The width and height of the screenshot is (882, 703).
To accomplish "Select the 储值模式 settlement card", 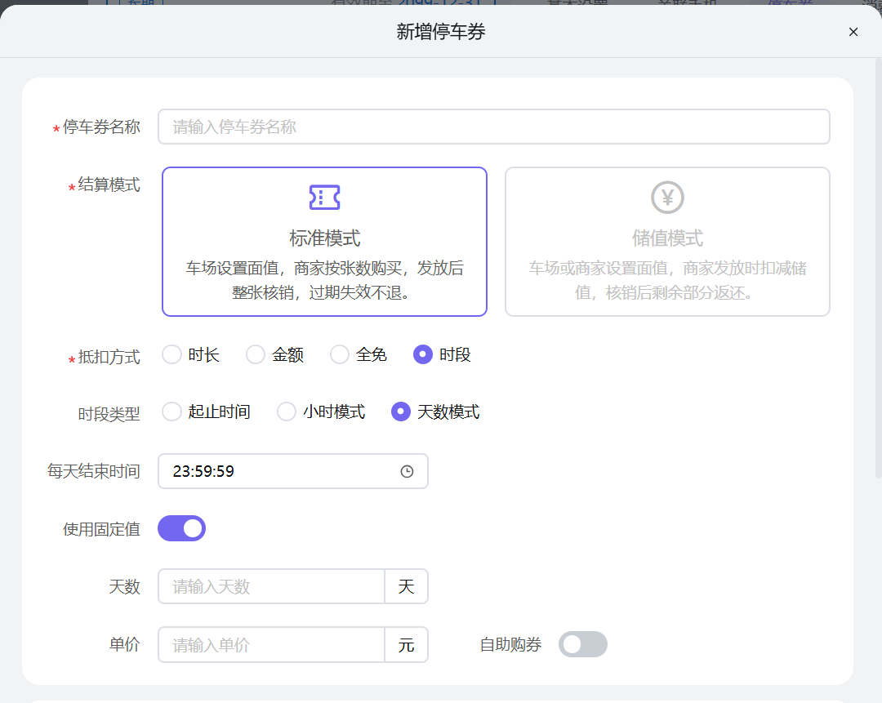I will tap(667, 242).
